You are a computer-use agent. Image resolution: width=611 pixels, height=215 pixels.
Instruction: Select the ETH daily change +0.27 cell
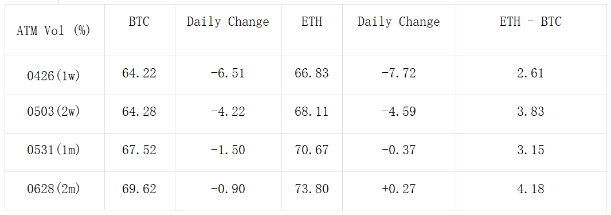tap(399, 191)
